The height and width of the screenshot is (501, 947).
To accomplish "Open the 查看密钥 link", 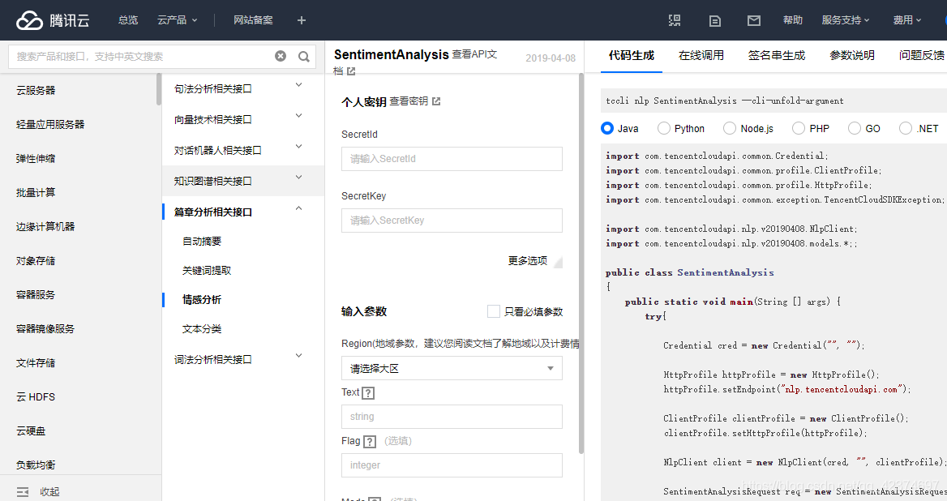I will click(x=409, y=101).
